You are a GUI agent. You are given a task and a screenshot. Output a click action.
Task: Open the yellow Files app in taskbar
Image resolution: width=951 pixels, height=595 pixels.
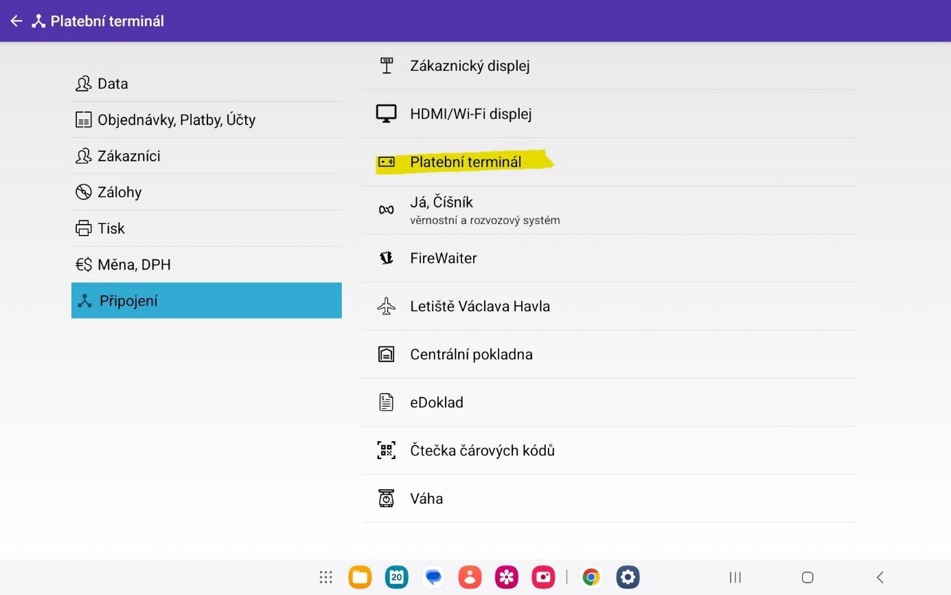360,577
